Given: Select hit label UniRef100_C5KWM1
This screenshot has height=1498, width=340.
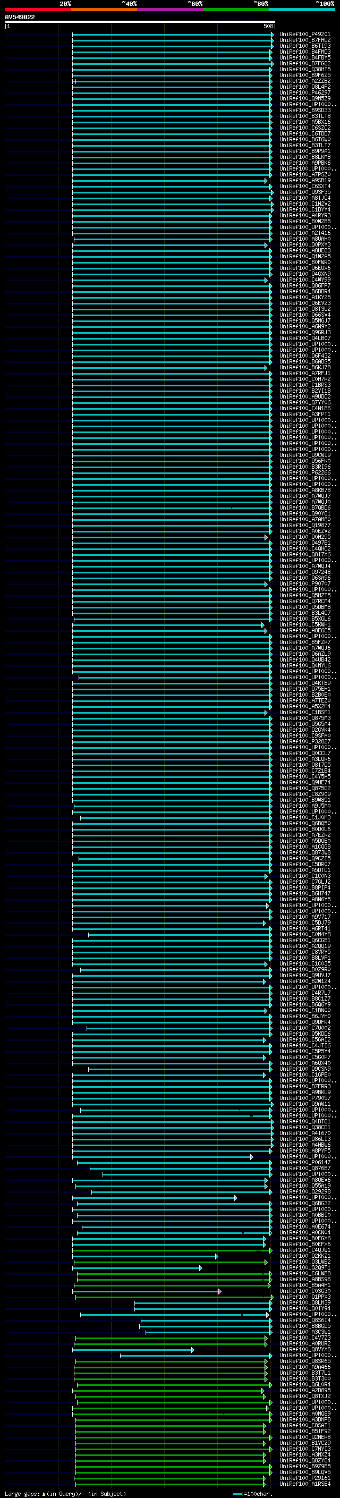Looking at the screenshot, I should click(x=304, y=625).
